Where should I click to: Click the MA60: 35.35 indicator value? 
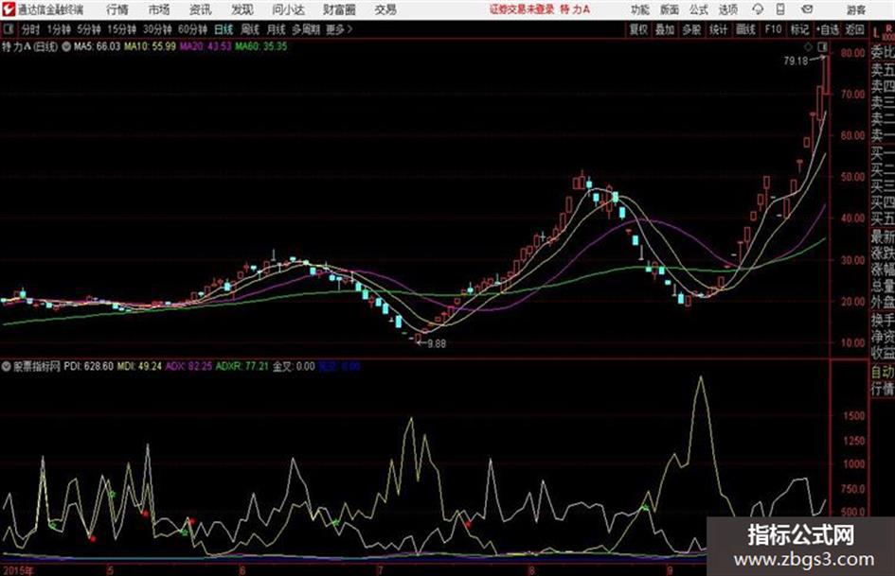pyautogui.click(x=260, y=46)
